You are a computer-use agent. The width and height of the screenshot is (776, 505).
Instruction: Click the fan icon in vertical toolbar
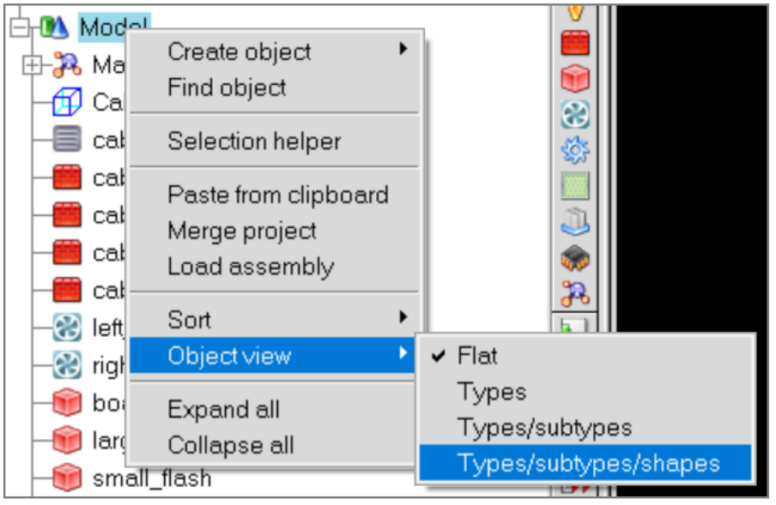575,114
